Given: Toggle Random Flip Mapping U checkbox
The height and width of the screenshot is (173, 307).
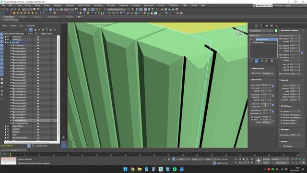Looking at the screenshot, I should coord(282,115).
